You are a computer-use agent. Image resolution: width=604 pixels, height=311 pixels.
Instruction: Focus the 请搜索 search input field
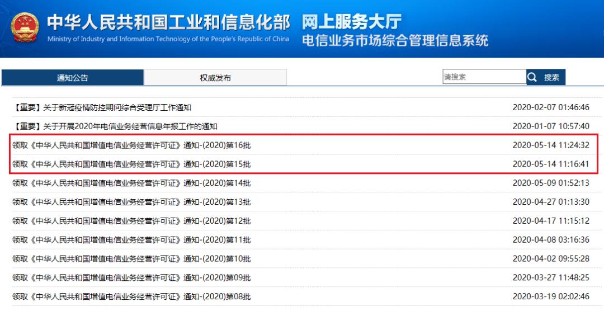click(x=484, y=77)
